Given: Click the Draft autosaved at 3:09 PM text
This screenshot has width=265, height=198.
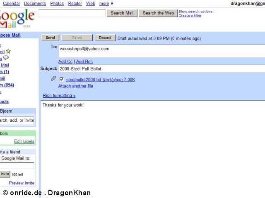Looking at the screenshot, I should point(159,38).
